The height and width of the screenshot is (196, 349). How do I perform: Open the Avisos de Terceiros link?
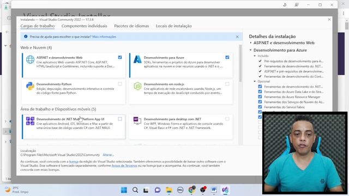click(124, 166)
